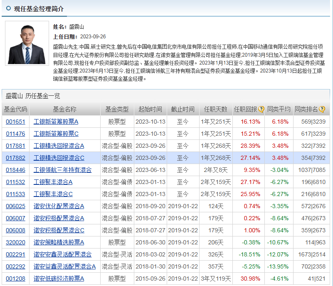Open fund code 006008
The image size is (333, 286).
(x=15, y=230)
